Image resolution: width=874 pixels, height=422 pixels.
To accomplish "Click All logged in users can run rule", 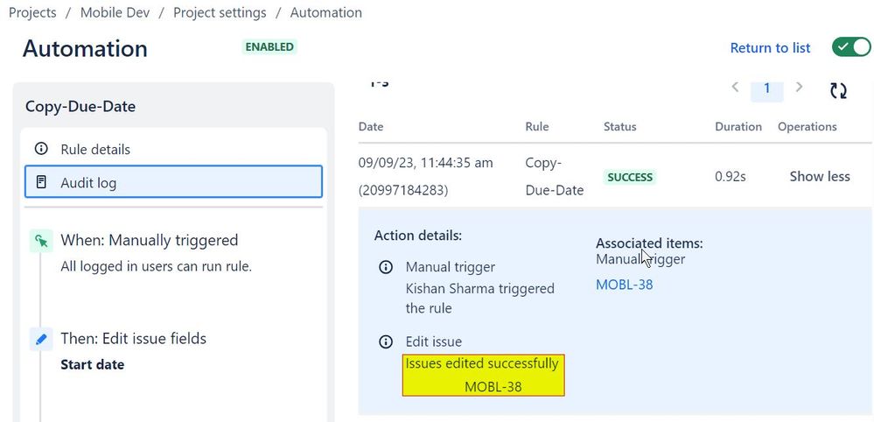I will pos(156,266).
